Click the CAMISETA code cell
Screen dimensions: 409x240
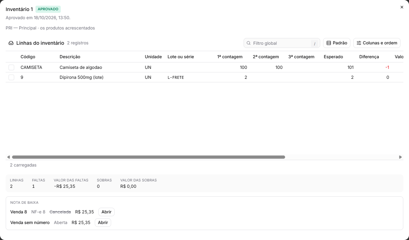[31, 67]
